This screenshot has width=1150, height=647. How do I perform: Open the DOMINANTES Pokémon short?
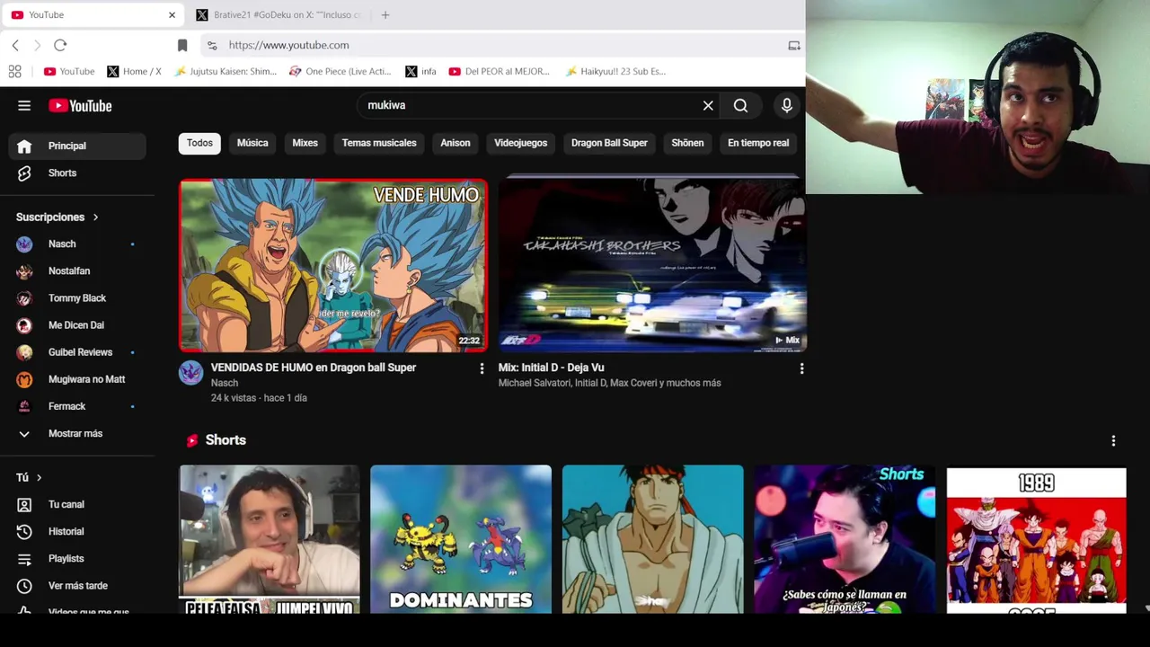[461, 539]
